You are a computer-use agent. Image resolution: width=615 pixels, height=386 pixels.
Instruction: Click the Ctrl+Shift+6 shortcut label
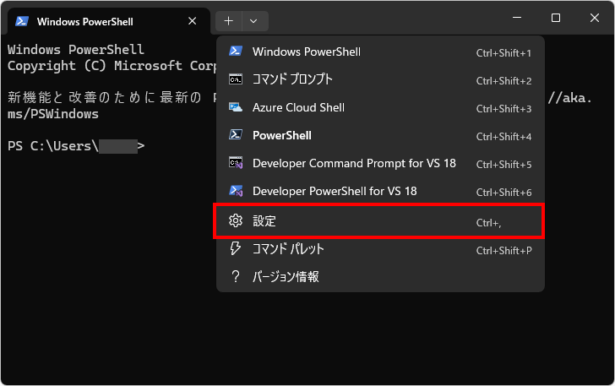click(x=503, y=193)
